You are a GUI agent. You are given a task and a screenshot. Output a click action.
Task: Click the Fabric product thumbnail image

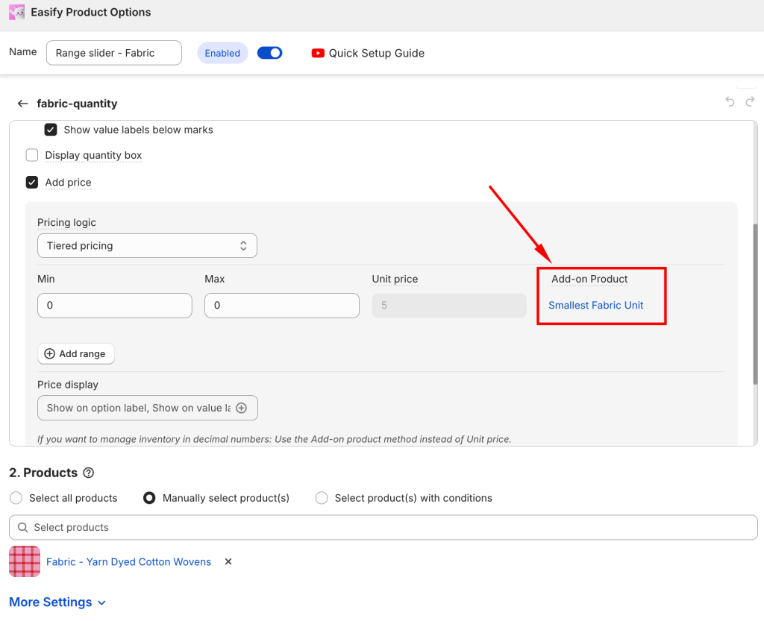point(25,561)
